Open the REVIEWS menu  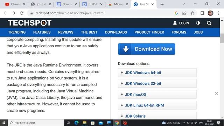click(x=66, y=32)
